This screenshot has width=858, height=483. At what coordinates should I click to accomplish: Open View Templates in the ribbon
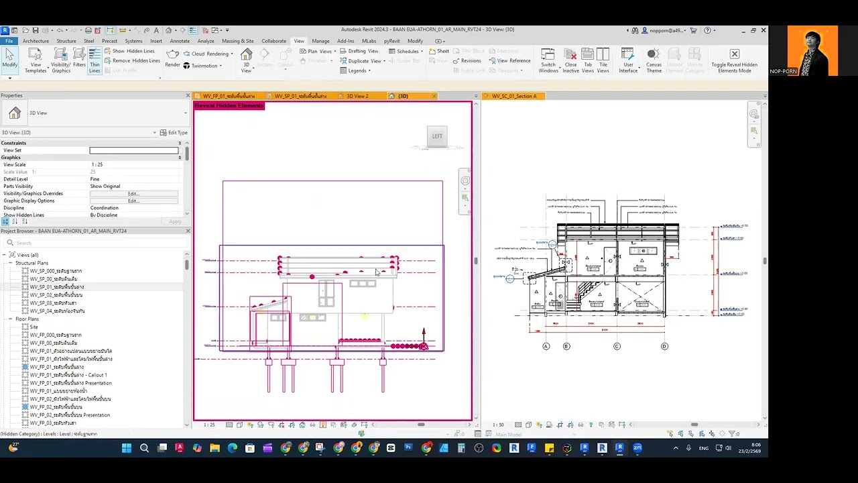36,60
